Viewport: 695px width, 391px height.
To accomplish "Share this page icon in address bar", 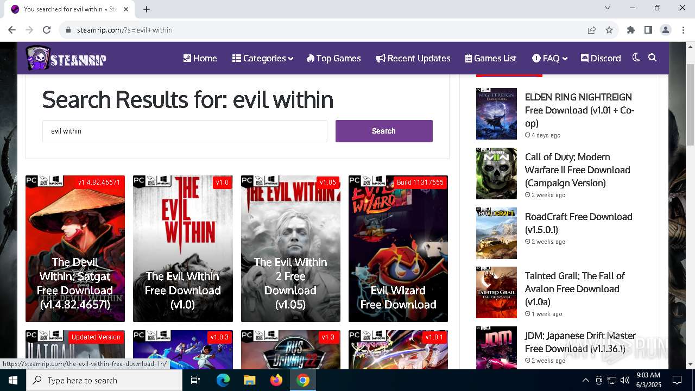I will [592, 30].
